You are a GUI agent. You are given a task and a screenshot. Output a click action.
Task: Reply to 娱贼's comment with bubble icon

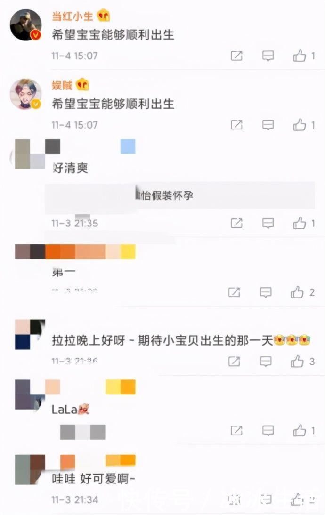pos(268,125)
